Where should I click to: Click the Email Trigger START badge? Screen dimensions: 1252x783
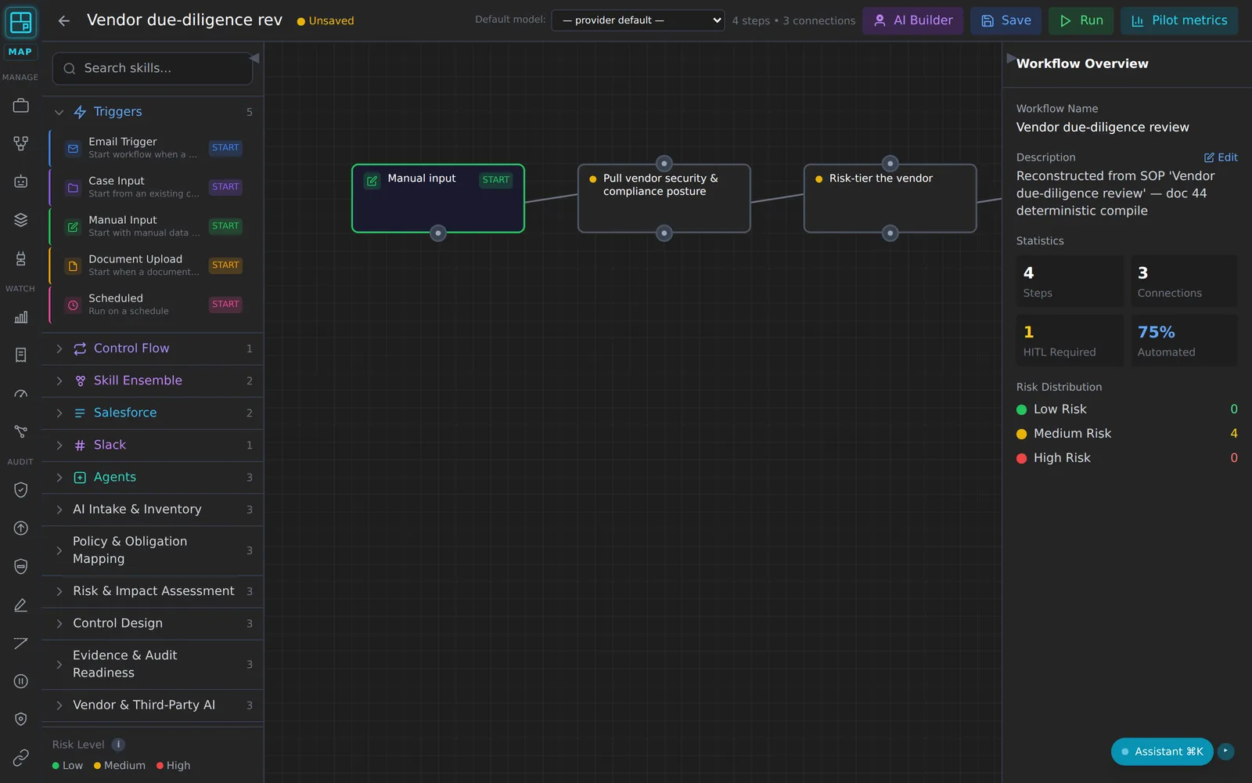tap(225, 148)
